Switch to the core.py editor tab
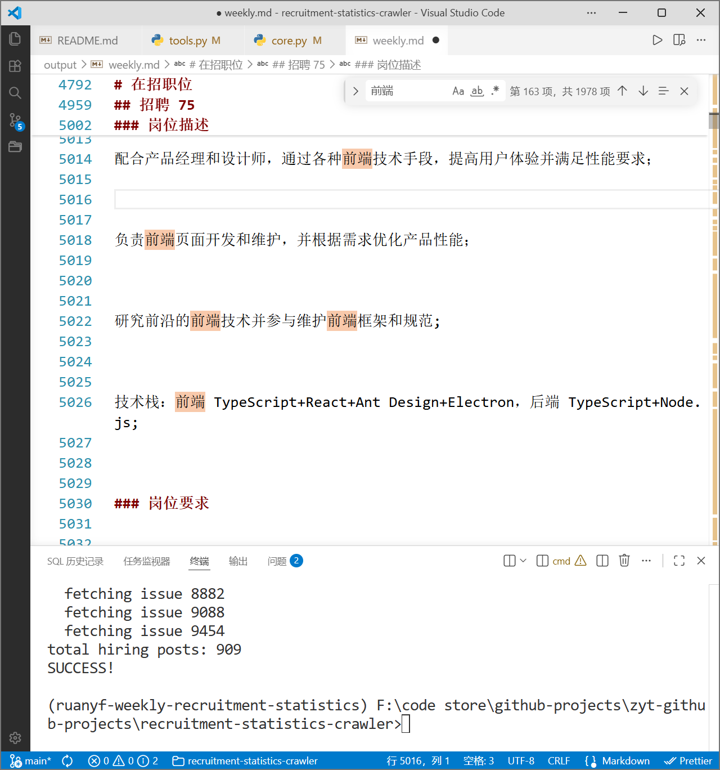The image size is (720, 770). pyautogui.click(x=289, y=40)
